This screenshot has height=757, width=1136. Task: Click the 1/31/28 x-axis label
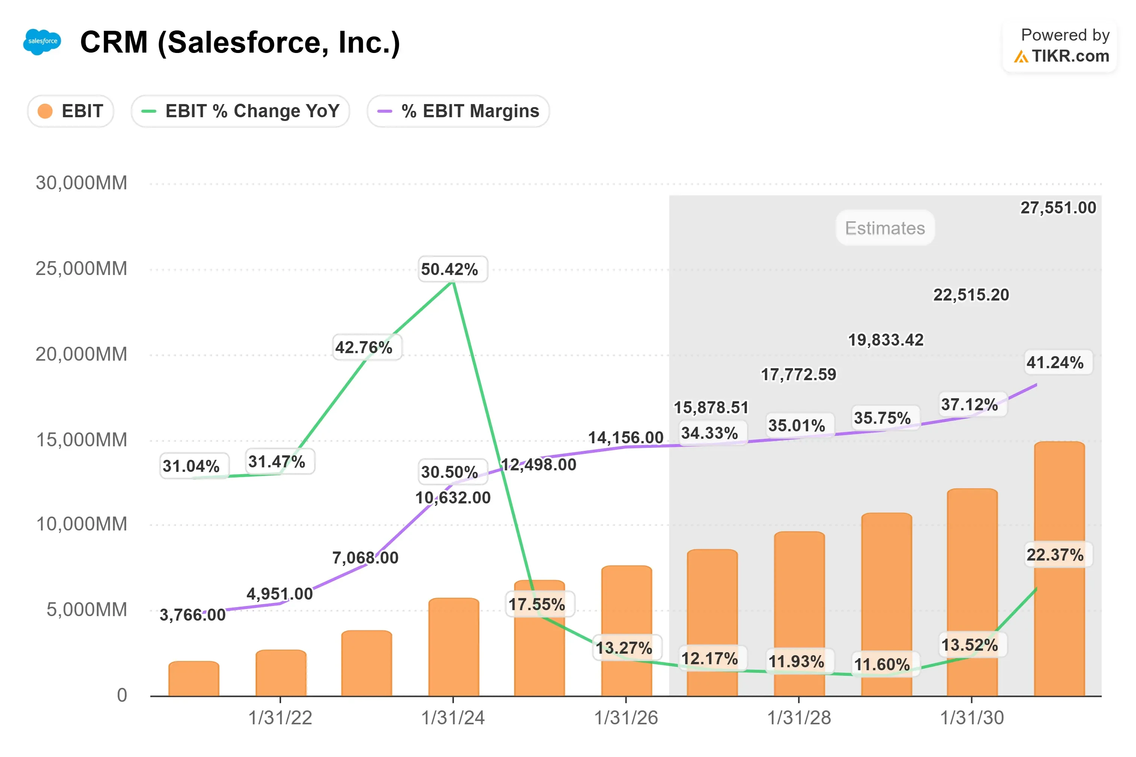pos(799,718)
